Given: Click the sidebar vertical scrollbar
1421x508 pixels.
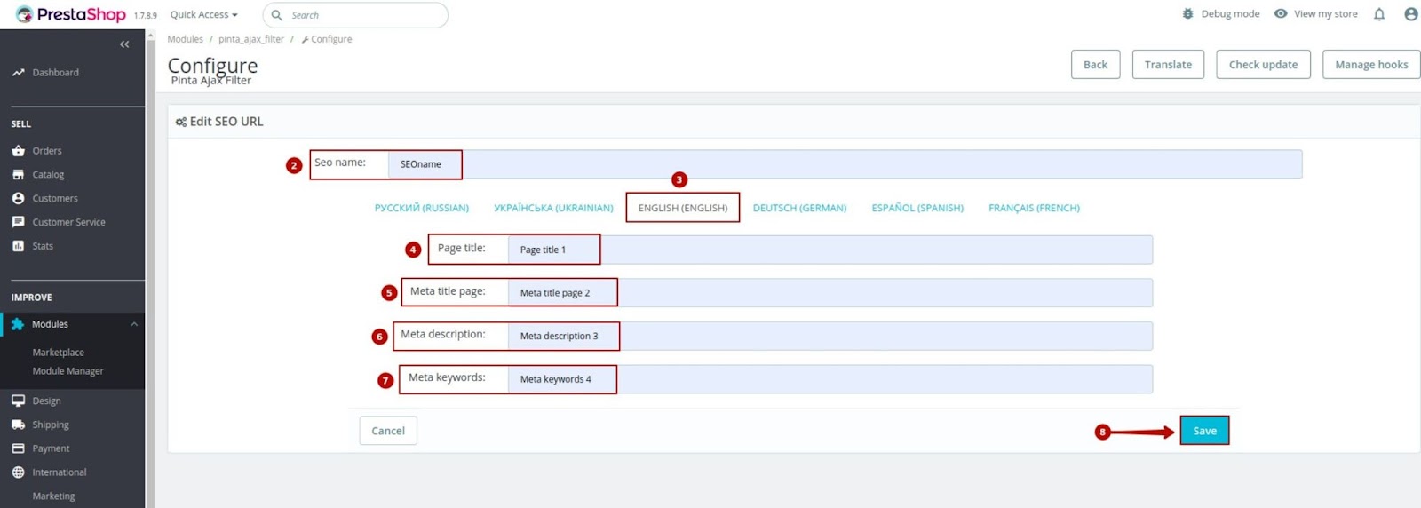Looking at the screenshot, I should click(x=150, y=268).
